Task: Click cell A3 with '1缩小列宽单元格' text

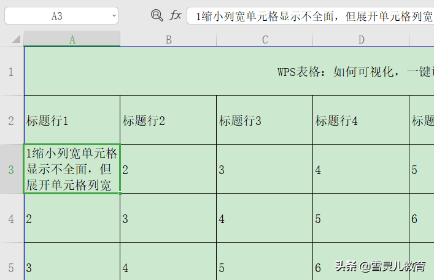Action: [x=72, y=169]
